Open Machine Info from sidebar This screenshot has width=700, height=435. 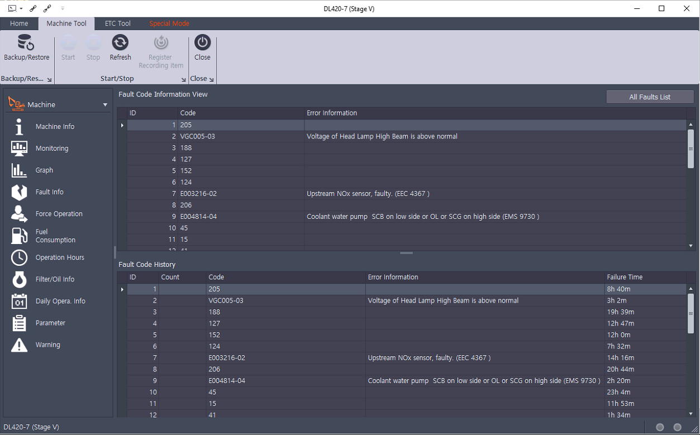(55, 127)
